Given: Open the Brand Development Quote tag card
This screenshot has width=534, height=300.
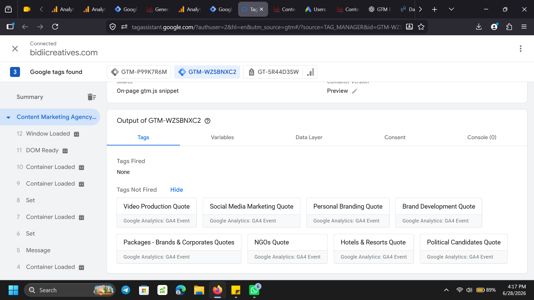Looking at the screenshot, I should tap(439, 213).
